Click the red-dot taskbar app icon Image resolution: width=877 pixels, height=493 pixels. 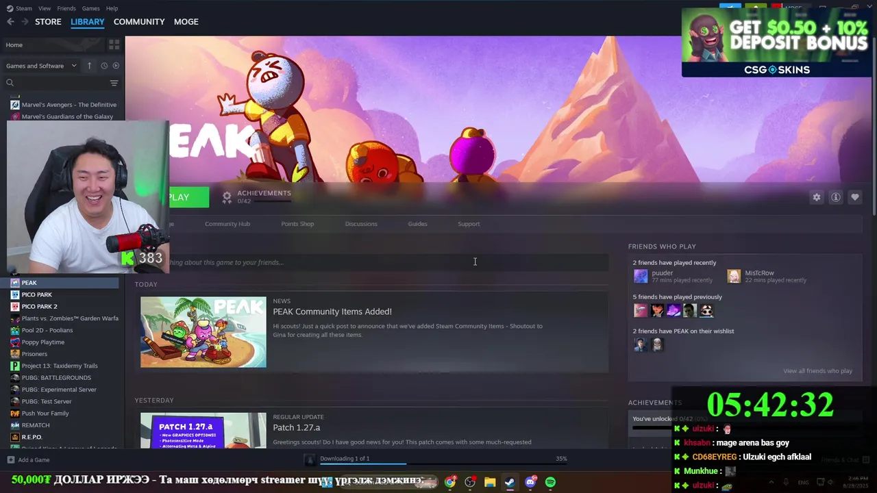tap(470, 482)
